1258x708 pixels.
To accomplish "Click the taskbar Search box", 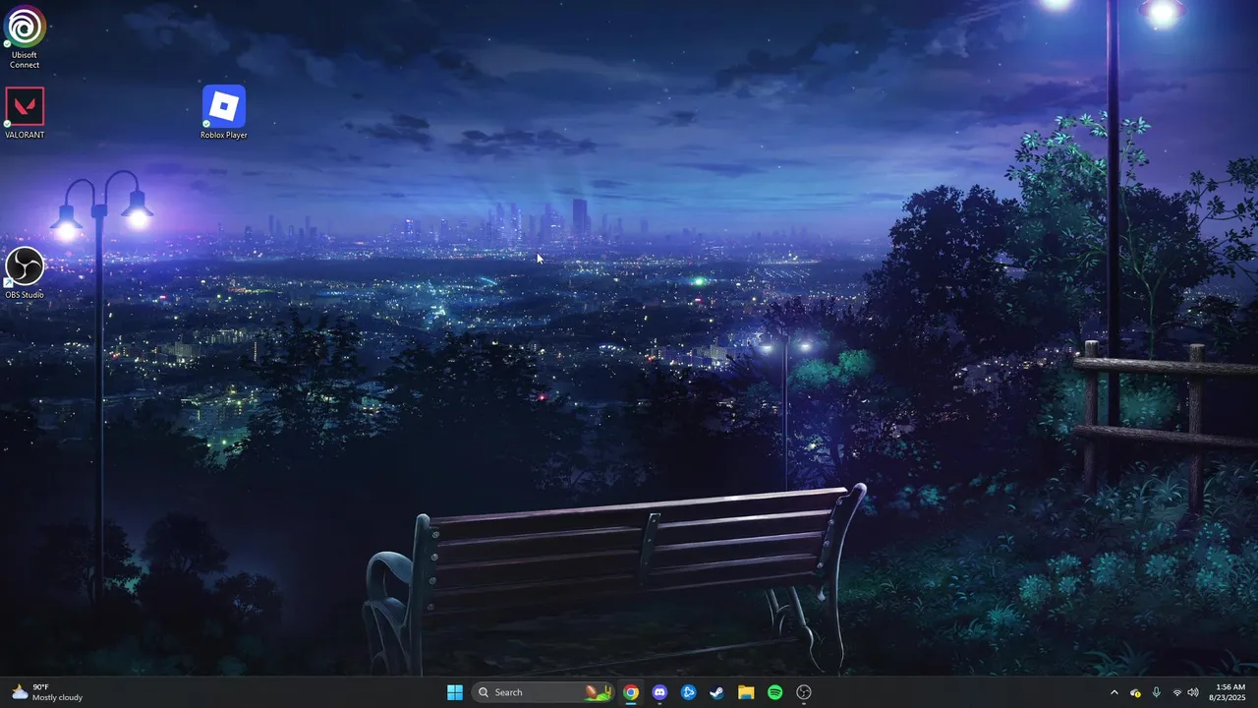I will coord(543,692).
